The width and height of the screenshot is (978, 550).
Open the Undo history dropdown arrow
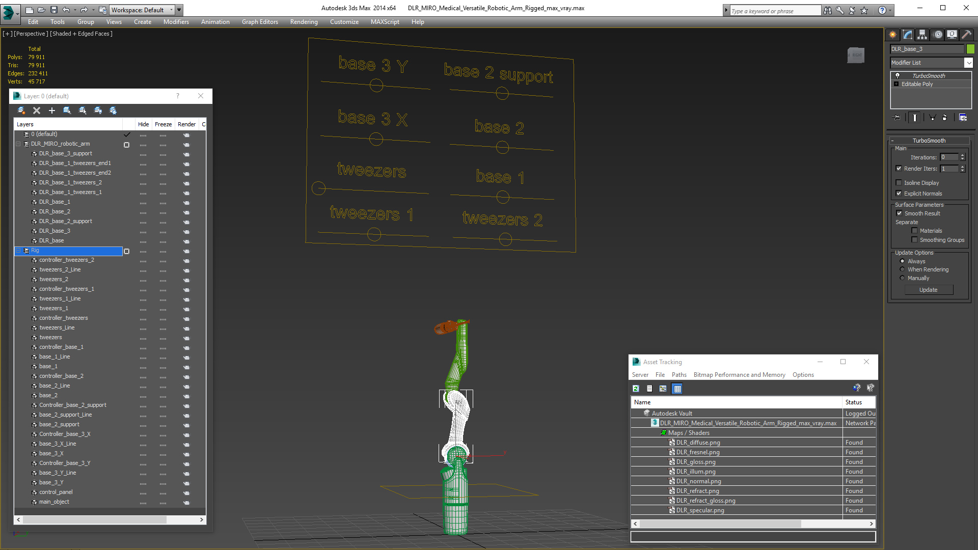(75, 10)
